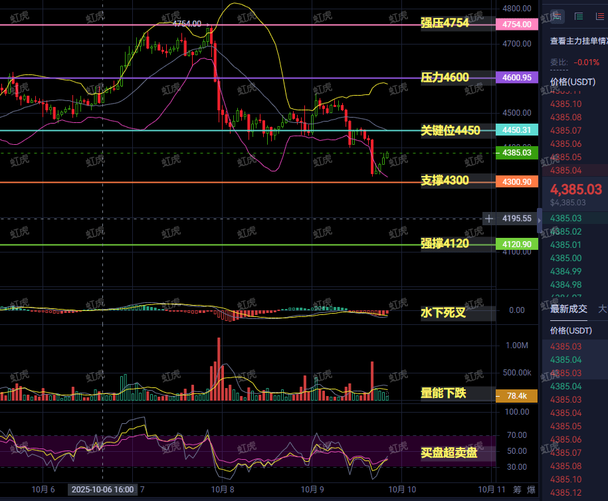Click bid price 4384.99 in order book

pyautogui.click(x=565, y=272)
